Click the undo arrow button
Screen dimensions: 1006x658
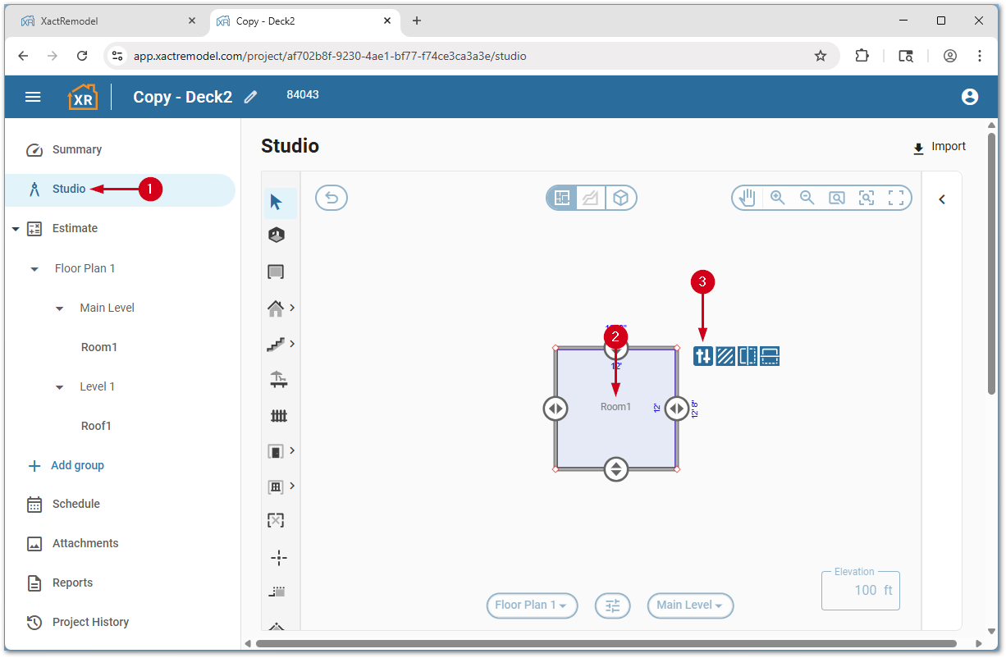click(x=332, y=198)
